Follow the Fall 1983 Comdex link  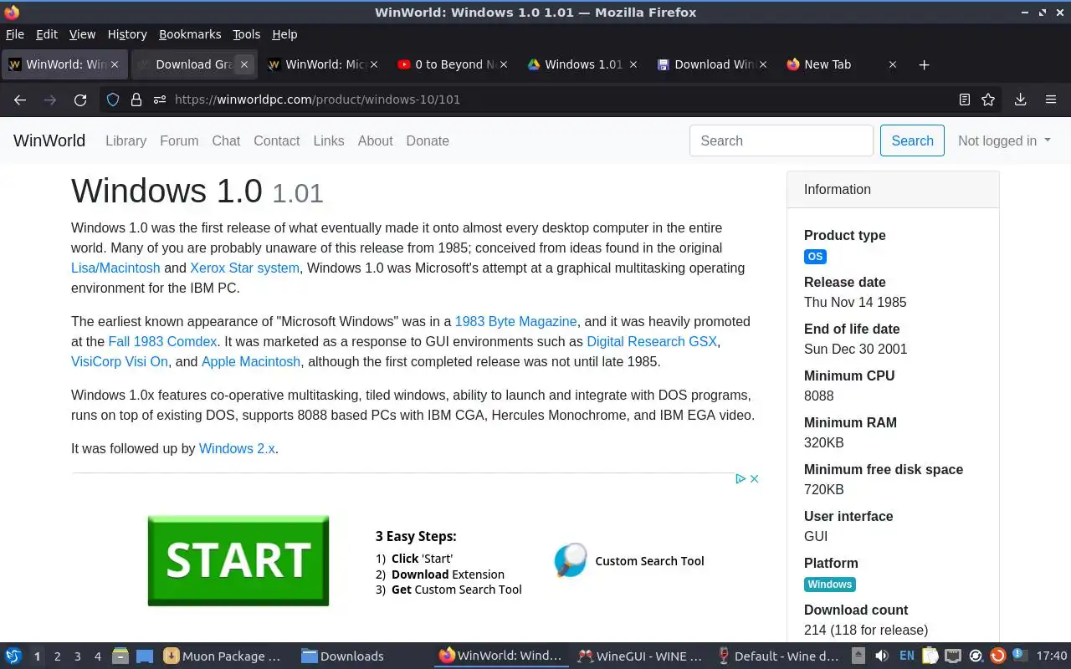[162, 341]
